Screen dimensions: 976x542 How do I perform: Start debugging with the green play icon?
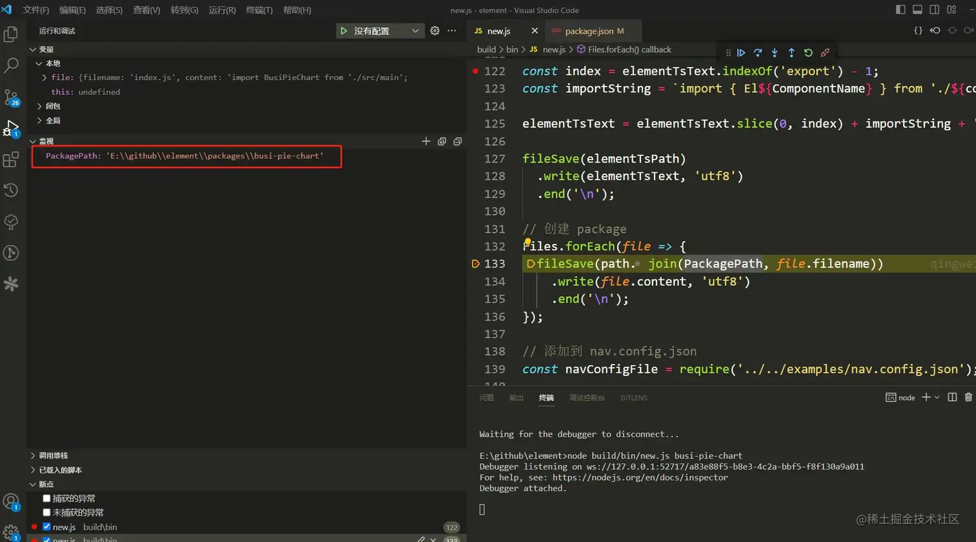tap(344, 31)
